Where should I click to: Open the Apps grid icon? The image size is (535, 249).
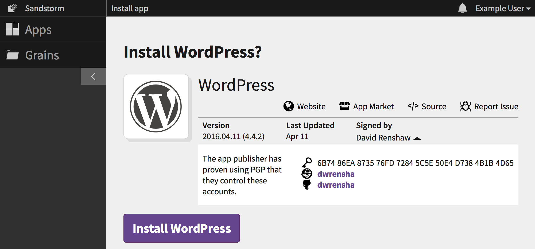(x=12, y=29)
